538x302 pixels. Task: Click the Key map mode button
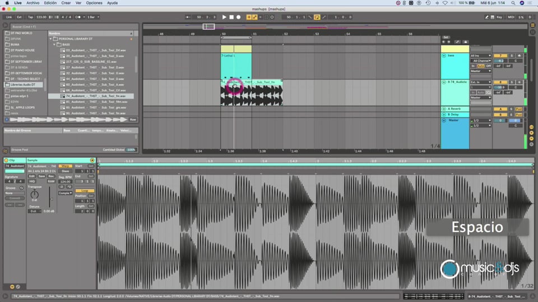click(x=499, y=17)
